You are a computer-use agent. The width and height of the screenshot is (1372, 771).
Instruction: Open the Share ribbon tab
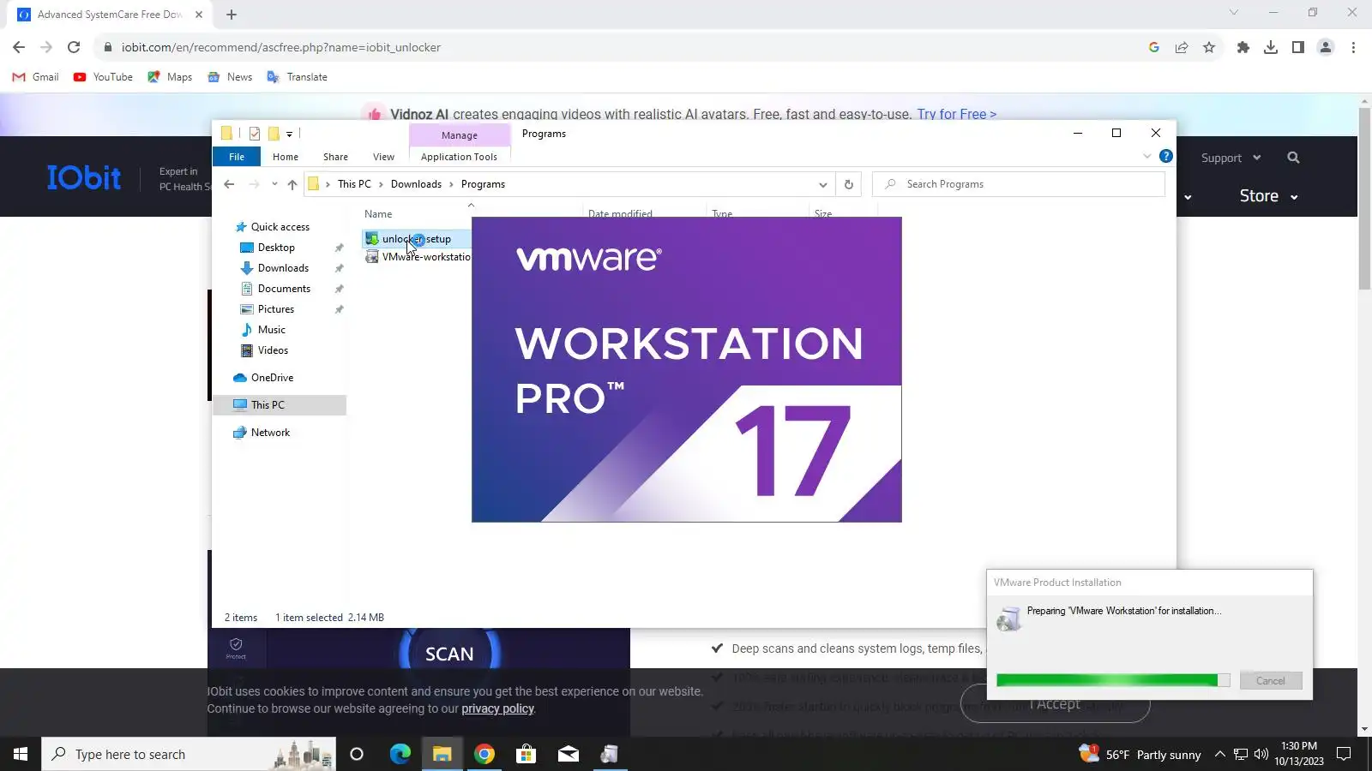click(x=335, y=157)
